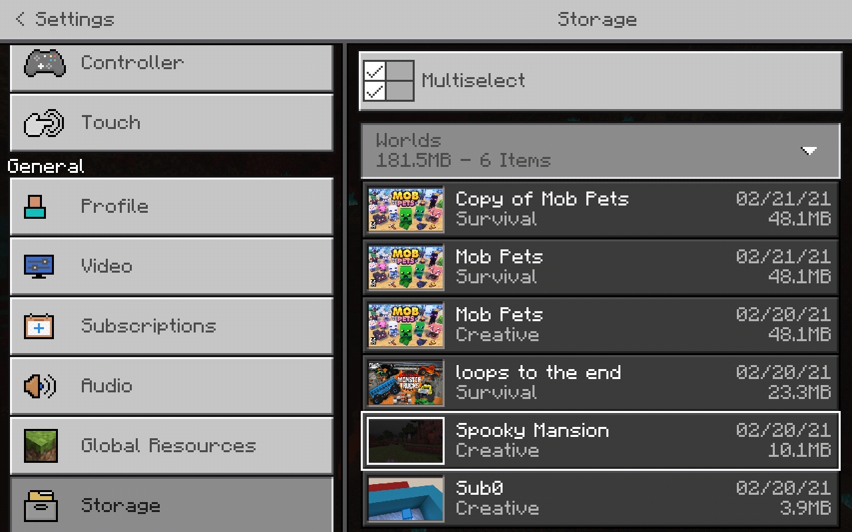Select the Spooky Mansion world
Image resolution: width=852 pixels, height=532 pixels.
coord(600,441)
